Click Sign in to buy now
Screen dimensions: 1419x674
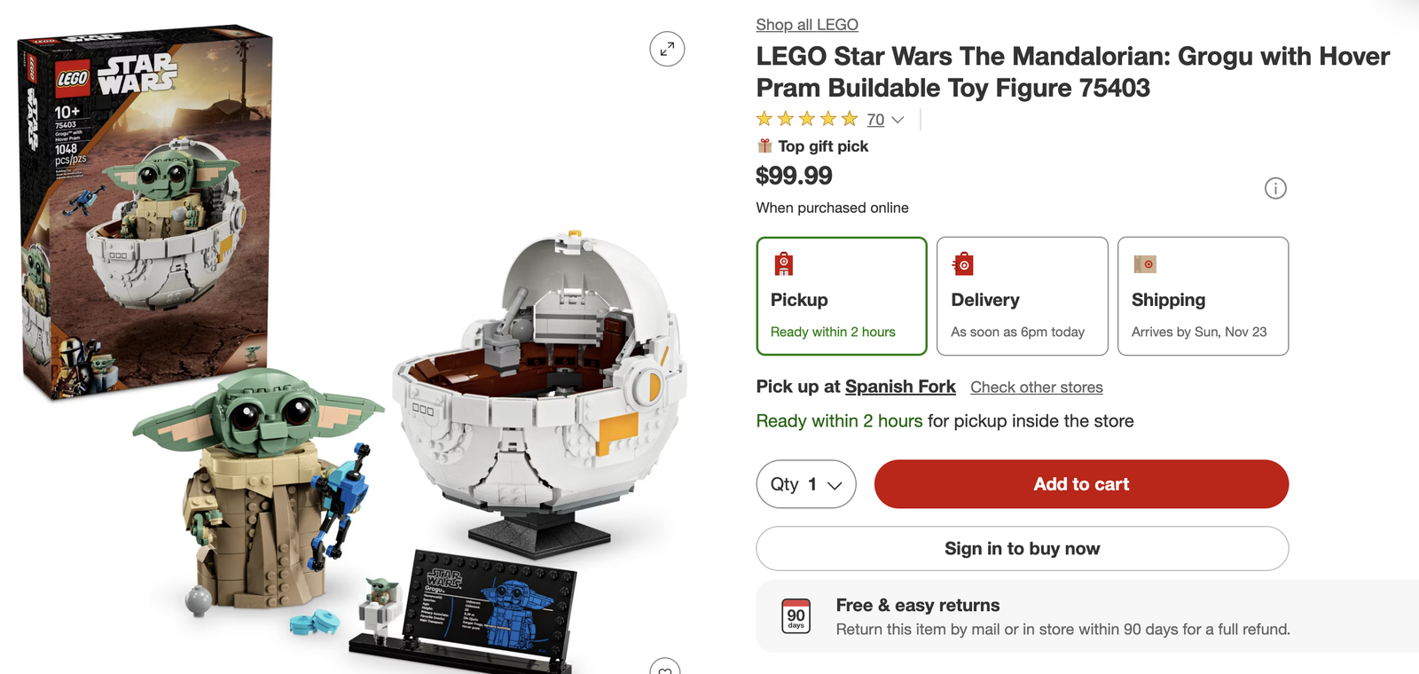point(1022,549)
